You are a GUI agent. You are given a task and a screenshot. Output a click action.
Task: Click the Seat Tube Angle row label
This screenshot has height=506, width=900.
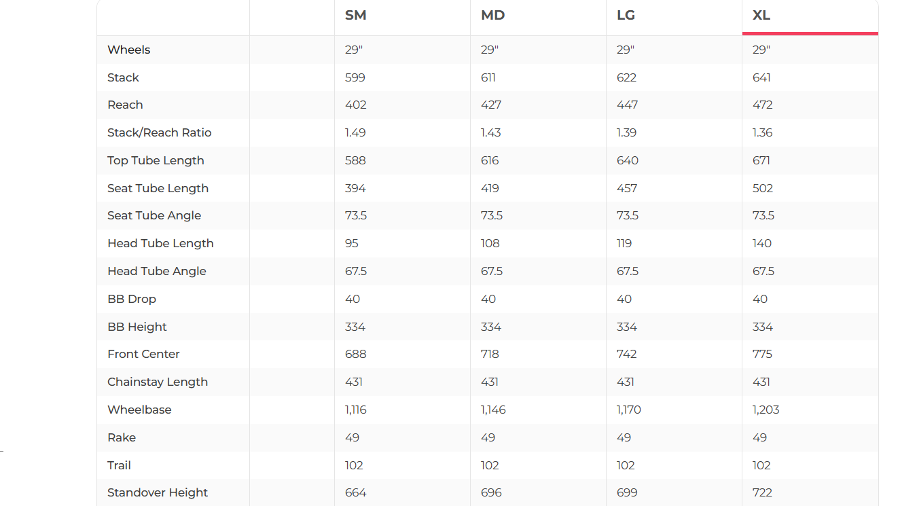[154, 216]
